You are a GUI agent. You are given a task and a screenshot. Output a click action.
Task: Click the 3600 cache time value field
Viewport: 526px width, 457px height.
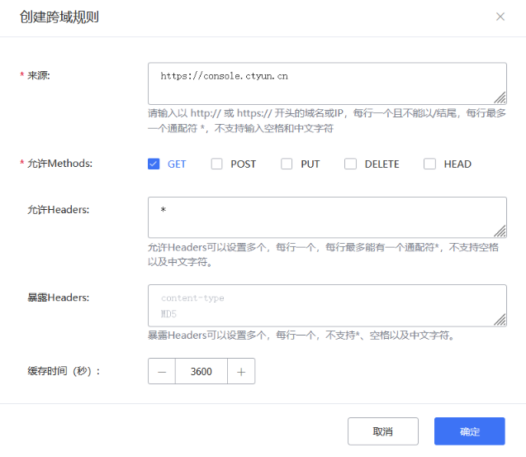(x=201, y=371)
